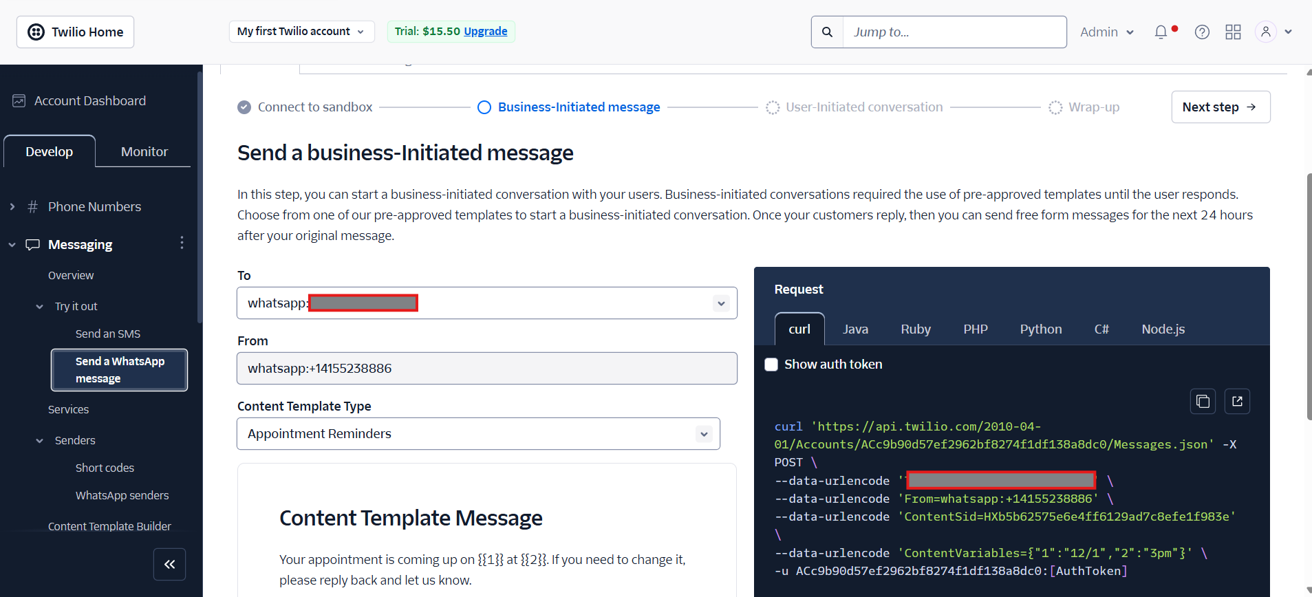The height and width of the screenshot is (597, 1312).
Task: Collapse the Senders subsection
Action: (x=40, y=441)
